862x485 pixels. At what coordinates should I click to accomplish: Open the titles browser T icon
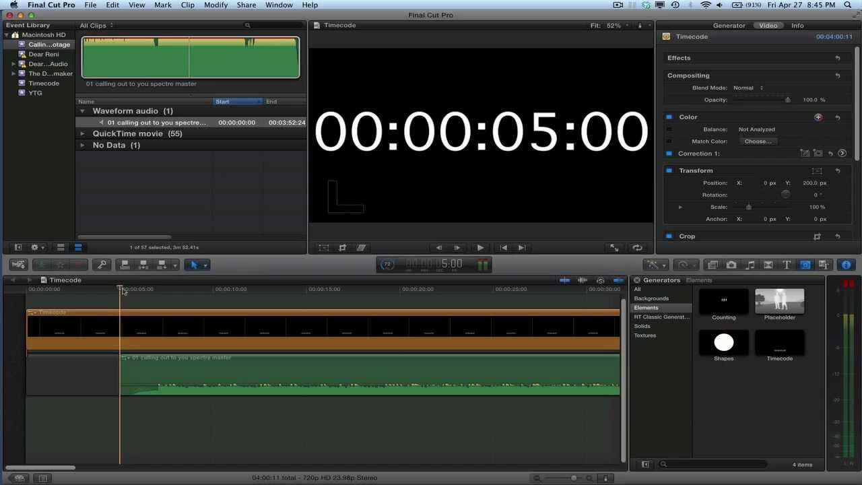pyautogui.click(x=787, y=265)
